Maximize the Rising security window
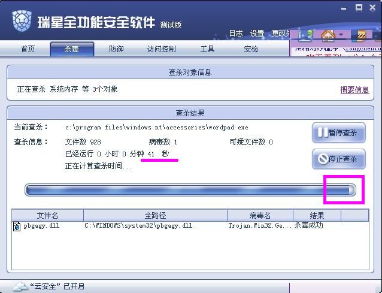This screenshot has width=382, height=293. click(359, 8)
